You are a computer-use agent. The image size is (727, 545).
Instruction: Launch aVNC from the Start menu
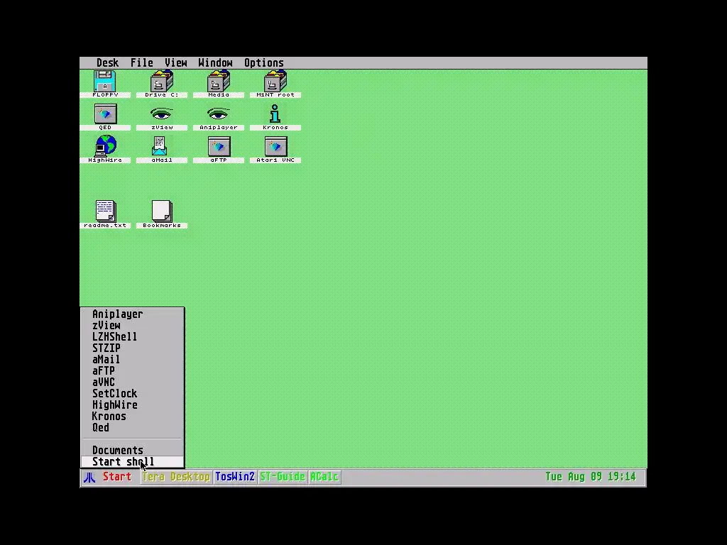pos(133,382)
